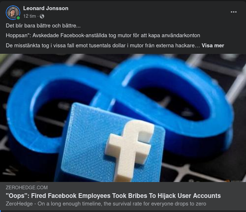Viewport: 246px width, 212px height.
Task: Open Leonard Jonsson's profile via name
Action: pyautogui.click(x=46, y=8)
